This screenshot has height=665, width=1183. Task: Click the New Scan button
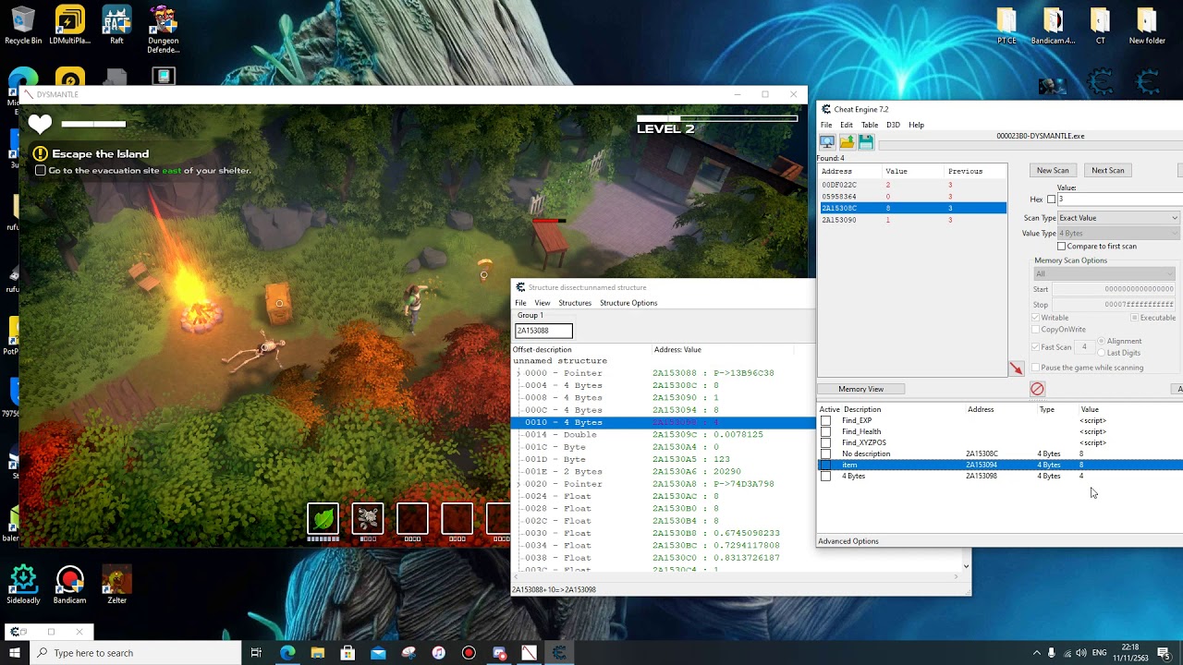pos(1053,170)
